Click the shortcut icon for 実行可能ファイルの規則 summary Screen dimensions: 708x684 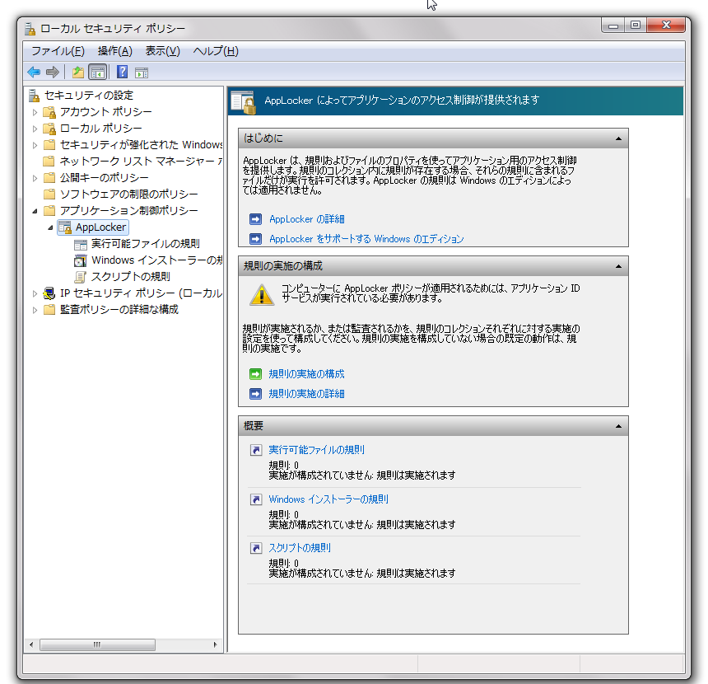256,450
